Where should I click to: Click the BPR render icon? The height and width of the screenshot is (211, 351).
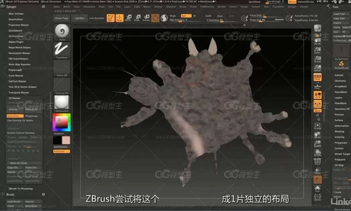318,28
